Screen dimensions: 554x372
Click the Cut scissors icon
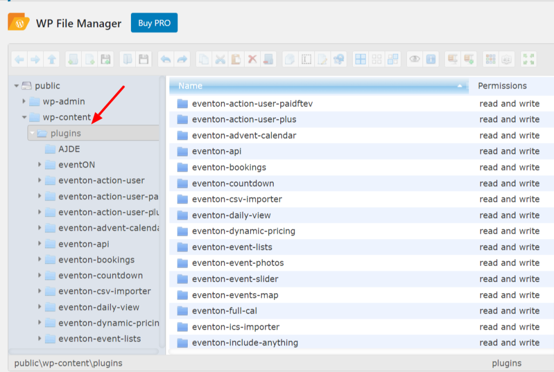coord(220,59)
